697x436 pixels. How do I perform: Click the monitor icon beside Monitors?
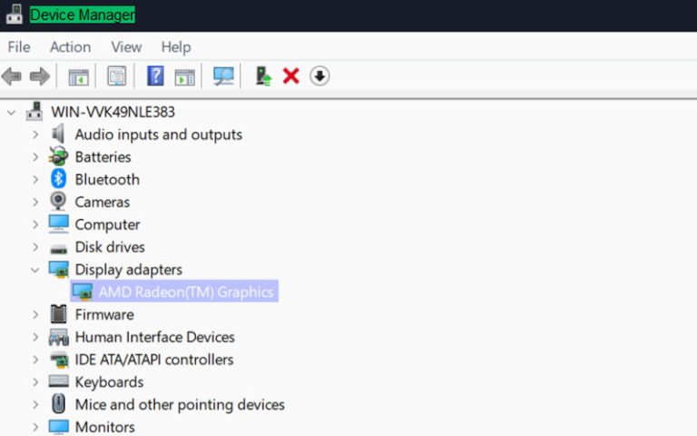tap(59, 427)
